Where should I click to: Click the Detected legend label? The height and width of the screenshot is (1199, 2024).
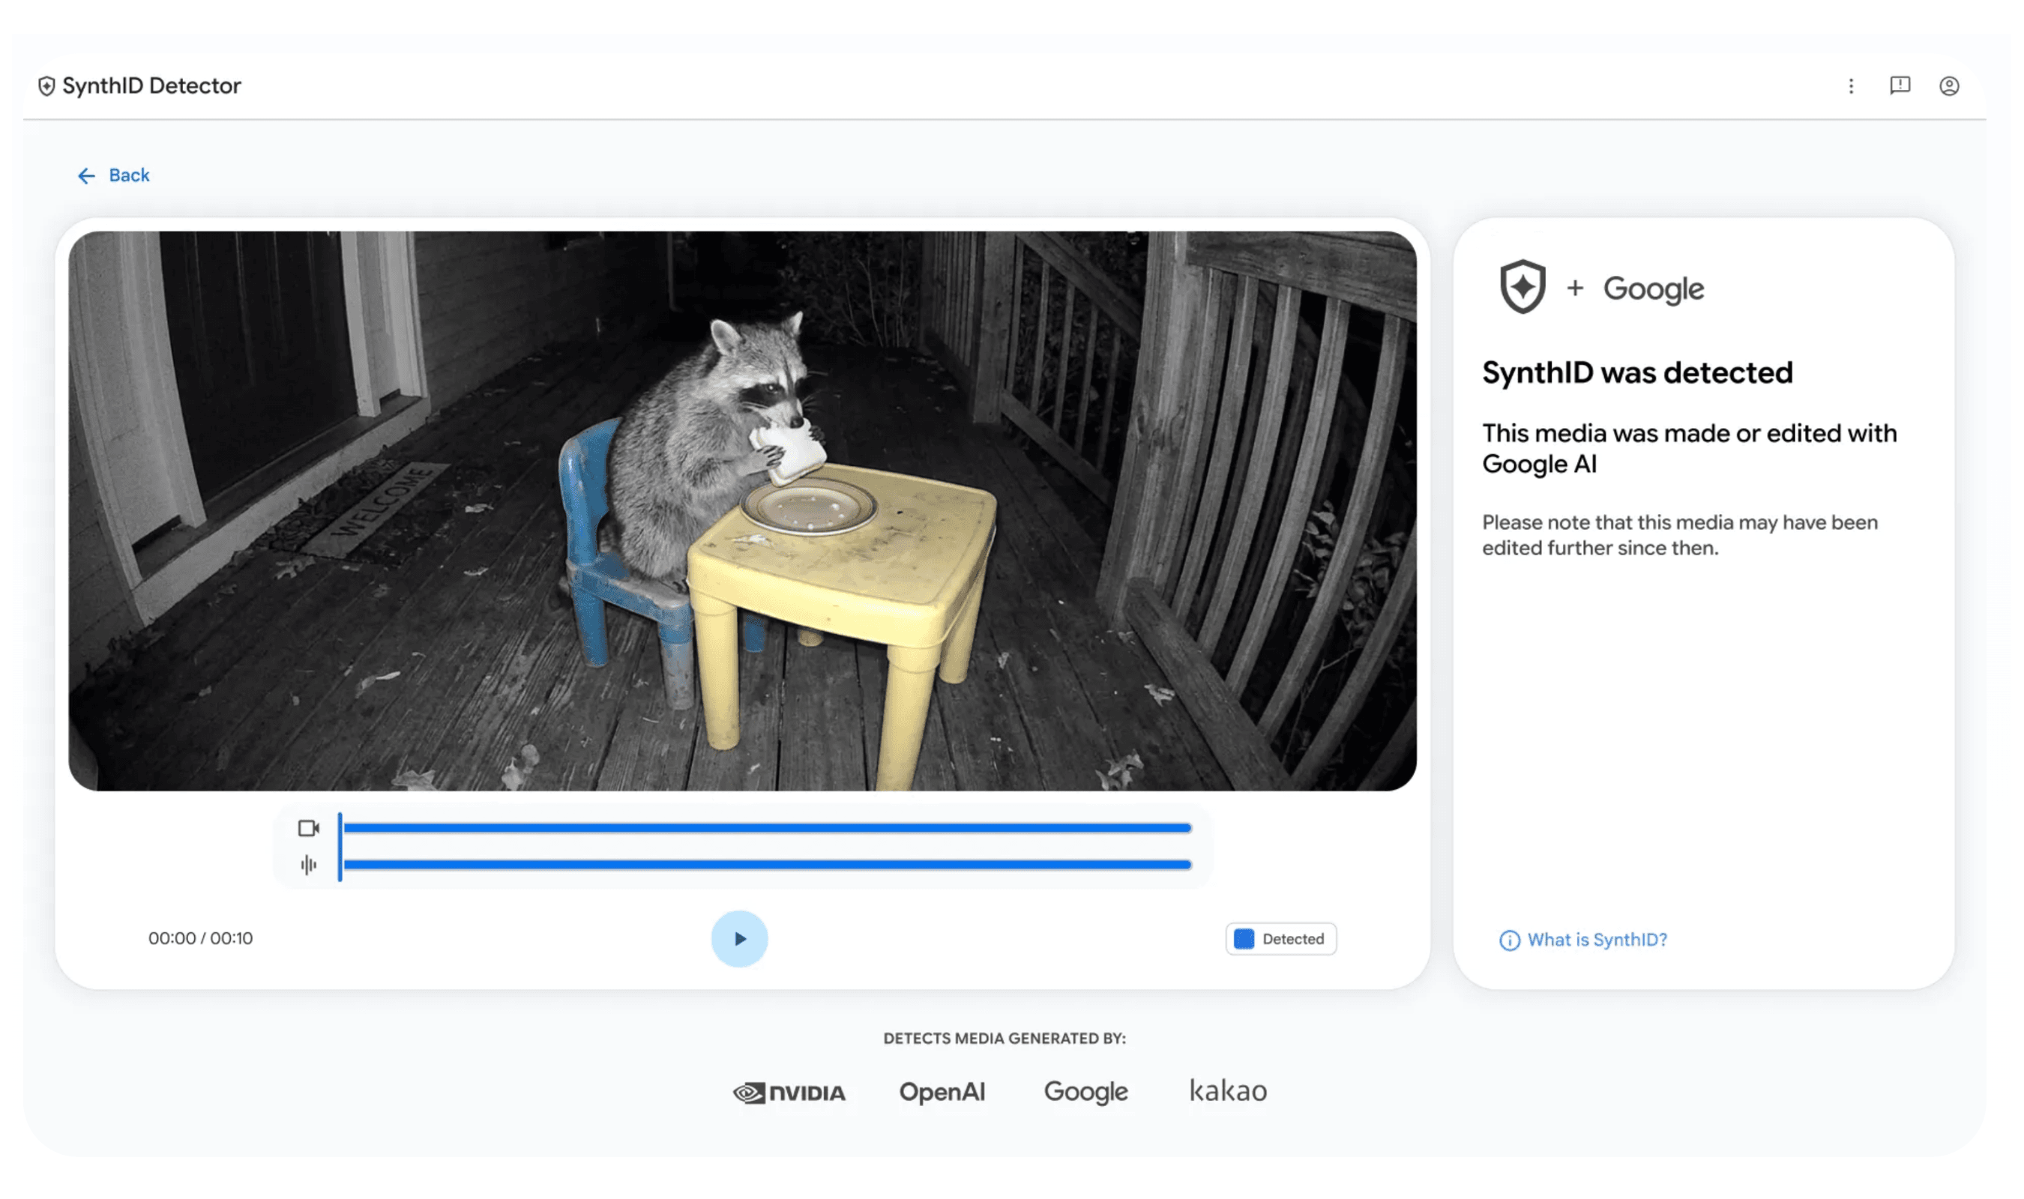(x=1293, y=939)
